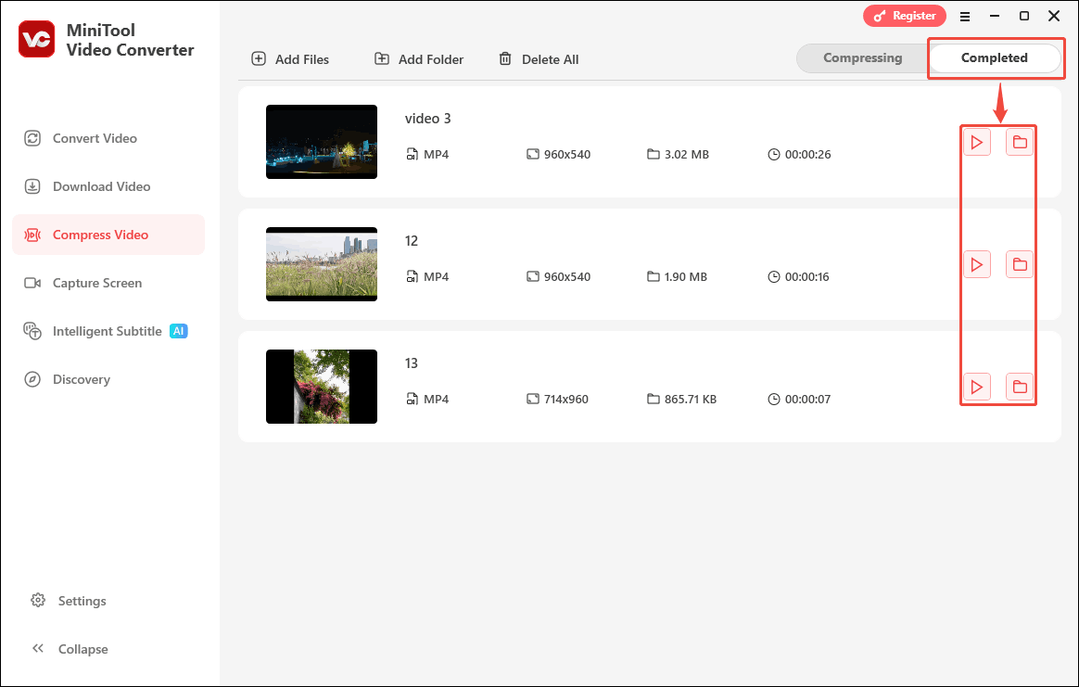Open the Convert Video section
Viewport: 1079px width, 687px height.
click(32, 138)
